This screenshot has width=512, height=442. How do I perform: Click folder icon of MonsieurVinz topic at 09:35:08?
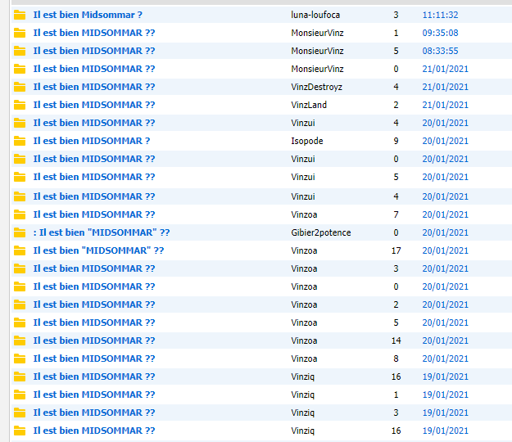[20, 33]
